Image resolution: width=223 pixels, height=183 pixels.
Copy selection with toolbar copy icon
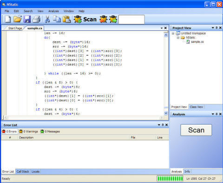point(57,19)
